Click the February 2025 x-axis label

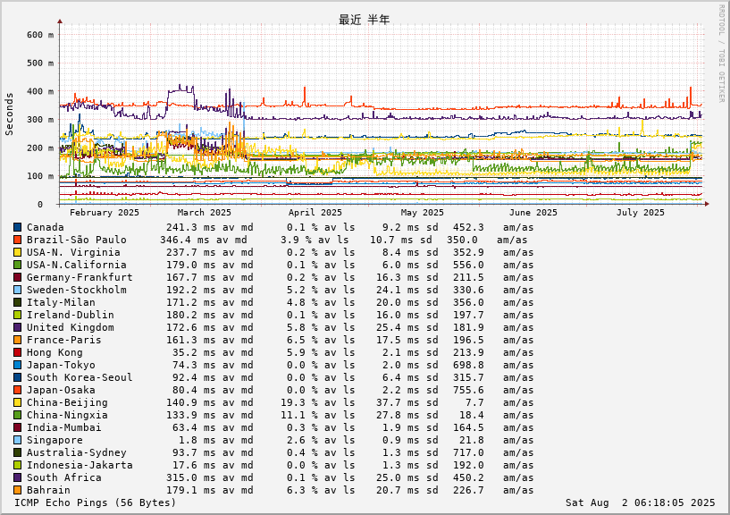(x=105, y=213)
